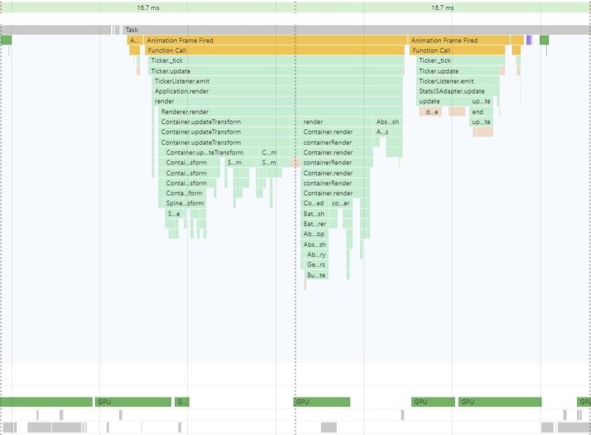Select the Ge...rs block

316,265
